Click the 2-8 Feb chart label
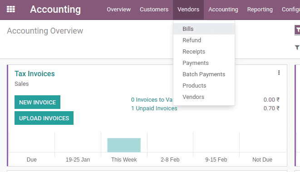The image size is (300, 172). [x=170, y=160]
